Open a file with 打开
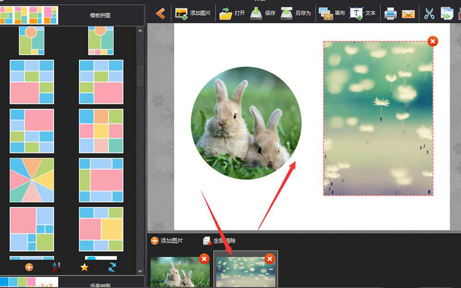 (x=232, y=13)
